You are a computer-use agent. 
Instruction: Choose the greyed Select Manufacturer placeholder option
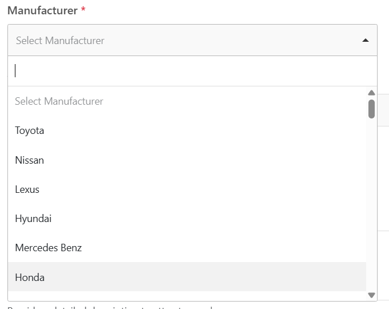pyautogui.click(x=59, y=101)
